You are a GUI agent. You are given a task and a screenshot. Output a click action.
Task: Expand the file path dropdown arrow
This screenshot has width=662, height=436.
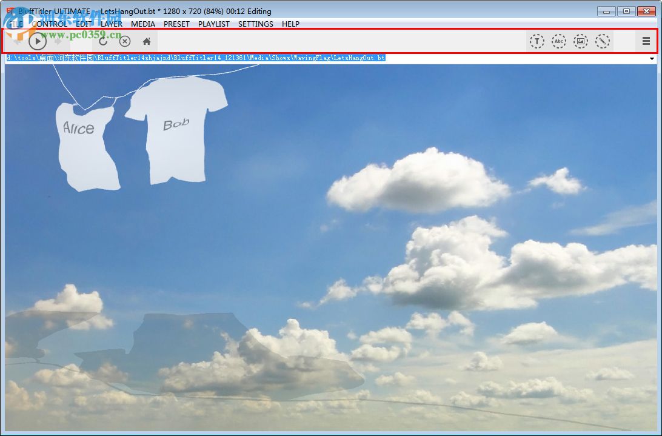pyautogui.click(x=652, y=58)
